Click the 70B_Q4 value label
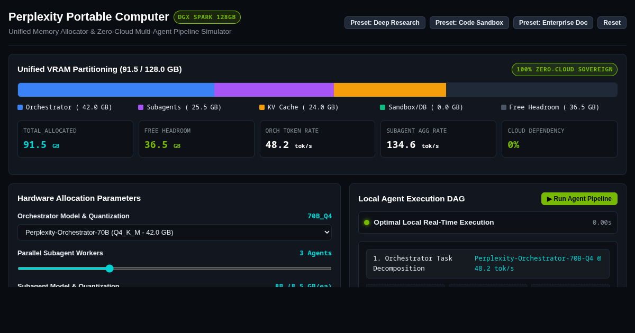 coord(320,216)
